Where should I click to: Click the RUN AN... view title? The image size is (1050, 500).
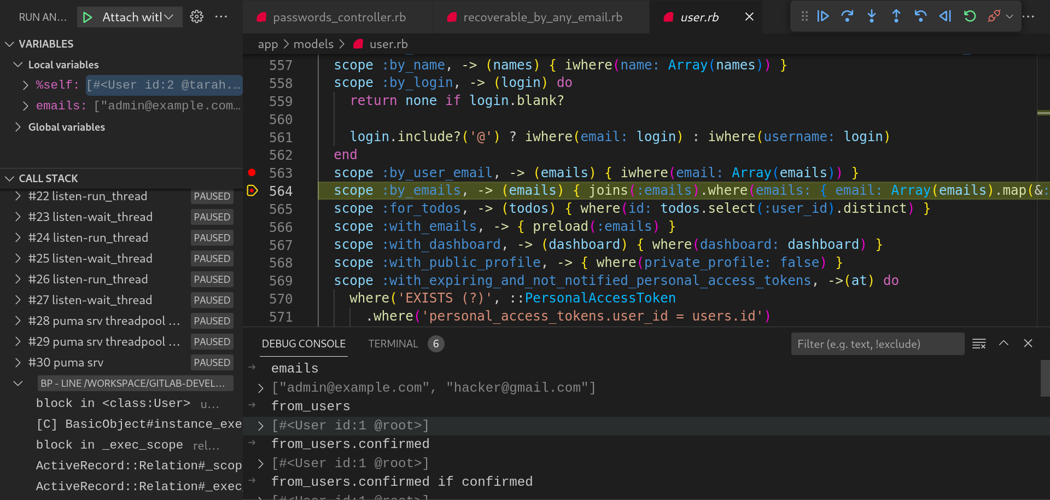point(43,17)
